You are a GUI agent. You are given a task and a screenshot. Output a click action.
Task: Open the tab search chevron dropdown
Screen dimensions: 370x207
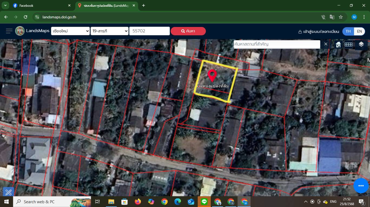coord(5,5)
